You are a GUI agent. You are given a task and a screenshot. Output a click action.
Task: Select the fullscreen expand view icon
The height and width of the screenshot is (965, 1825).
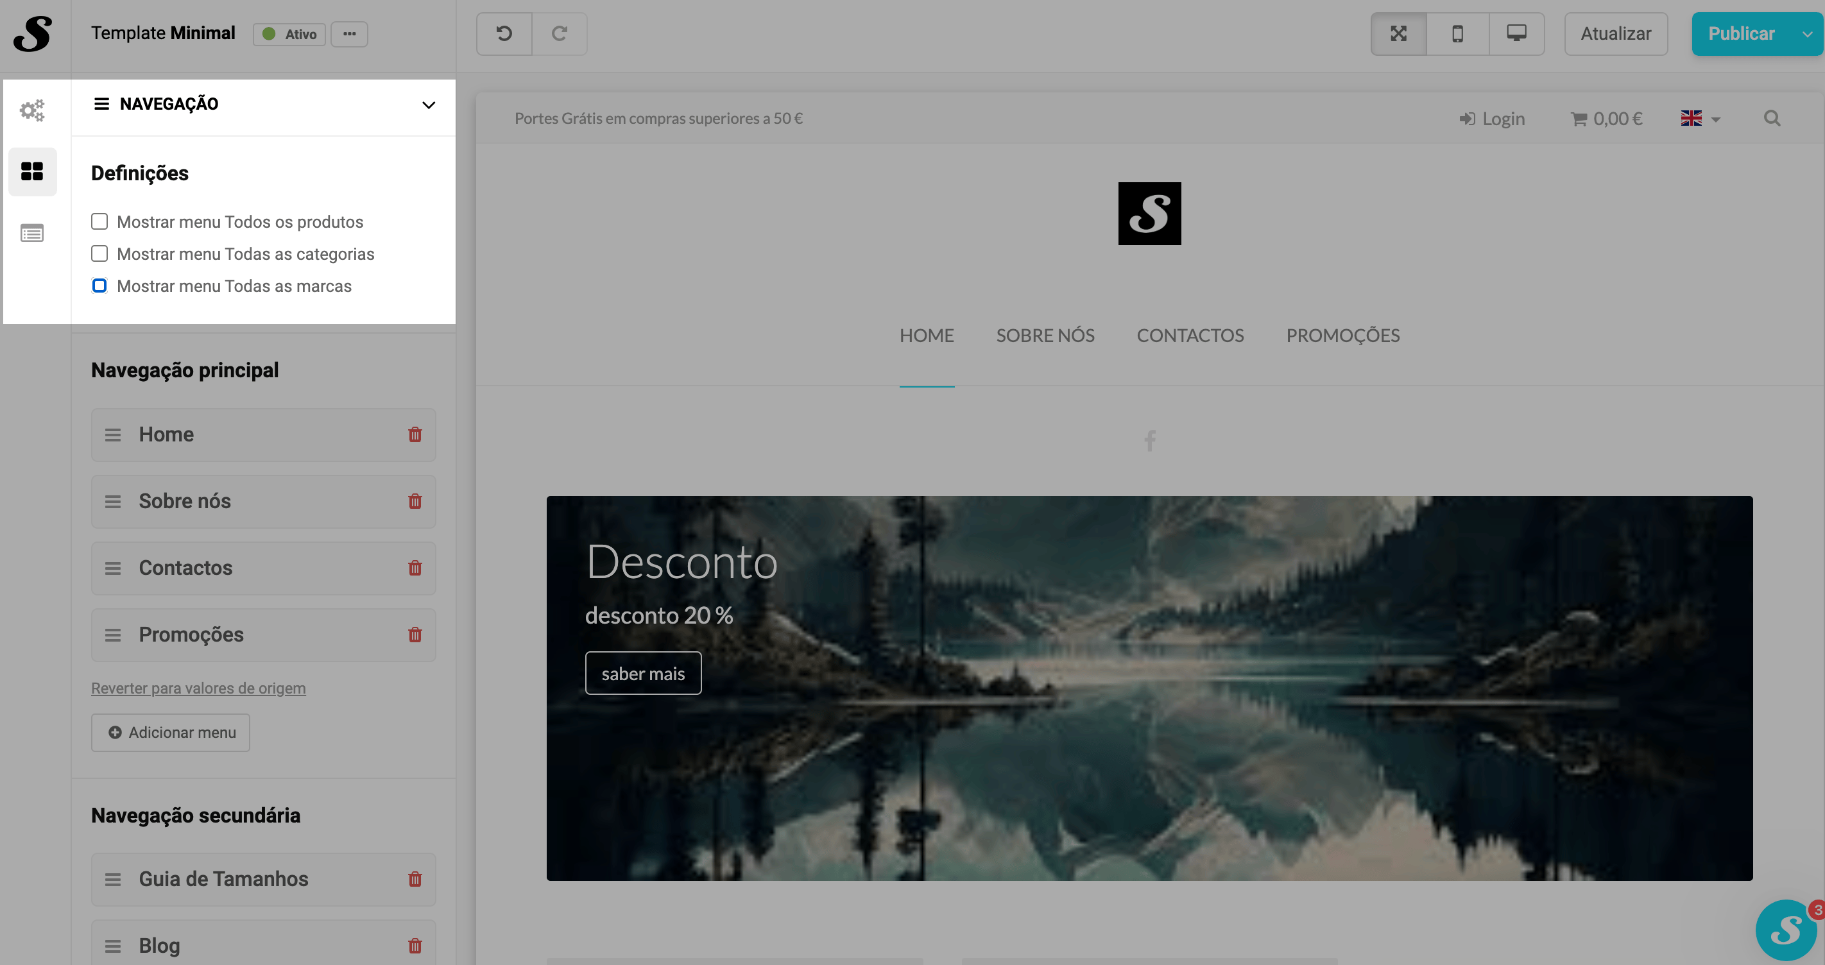[1398, 33]
